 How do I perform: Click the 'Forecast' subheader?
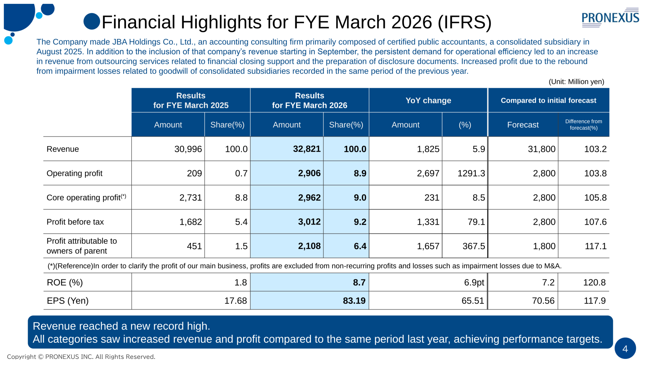pyautogui.click(x=523, y=125)
